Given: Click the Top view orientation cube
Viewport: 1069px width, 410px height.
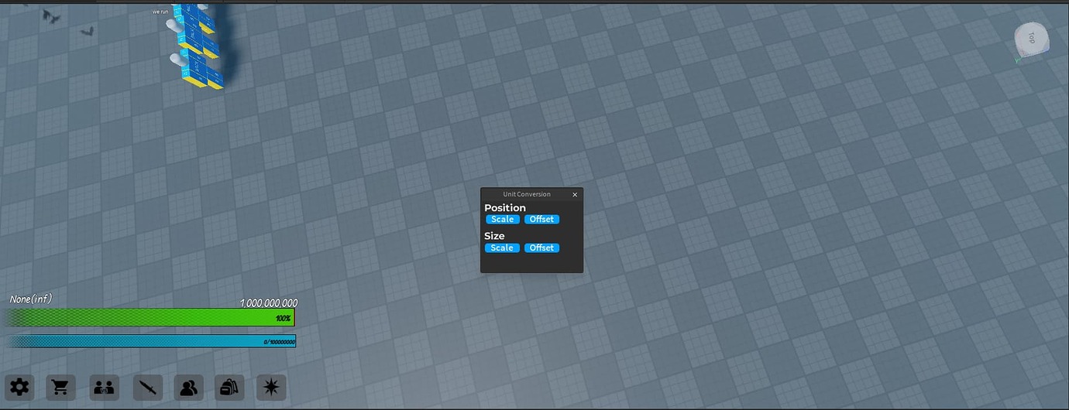Looking at the screenshot, I should pos(1032,39).
